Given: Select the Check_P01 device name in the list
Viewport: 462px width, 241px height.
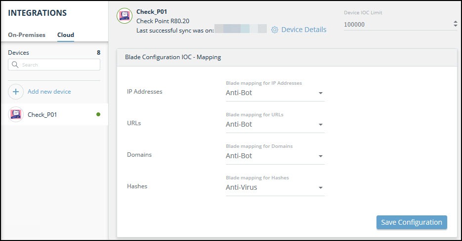Looking at the screenshot, I should 42,114.
